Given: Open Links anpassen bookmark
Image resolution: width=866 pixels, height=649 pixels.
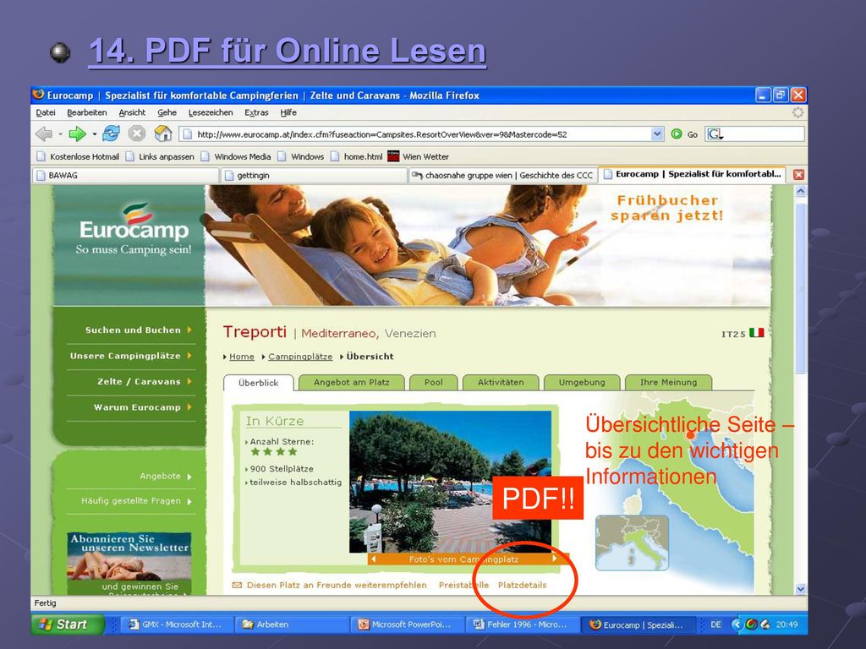Looking at the screenshot, I should click(x=160, y=156).
